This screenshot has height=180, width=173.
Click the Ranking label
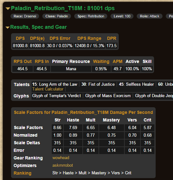[x=22, y=173]
